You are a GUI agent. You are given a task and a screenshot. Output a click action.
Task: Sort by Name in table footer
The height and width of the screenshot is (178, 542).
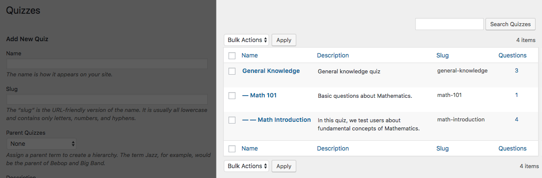(250, 148)
